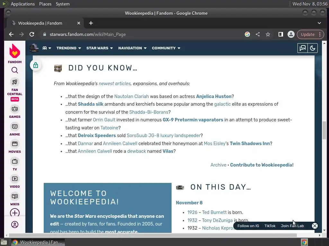Open the Anime sidebar icon
The image size is (329, 246).
coord(15,126)
